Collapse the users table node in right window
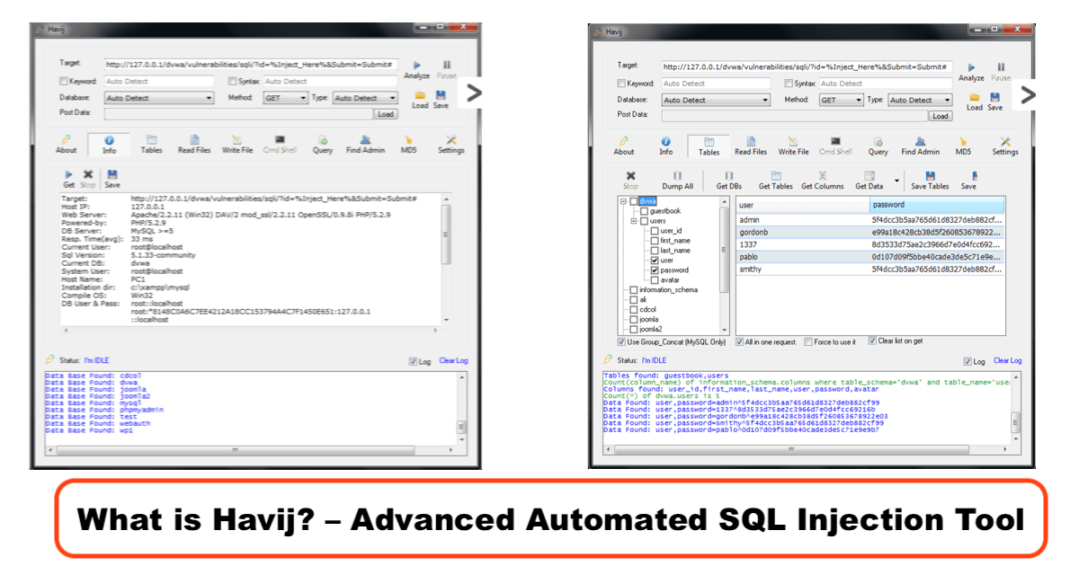The image size is (1079, 566). tap(633, 221)
